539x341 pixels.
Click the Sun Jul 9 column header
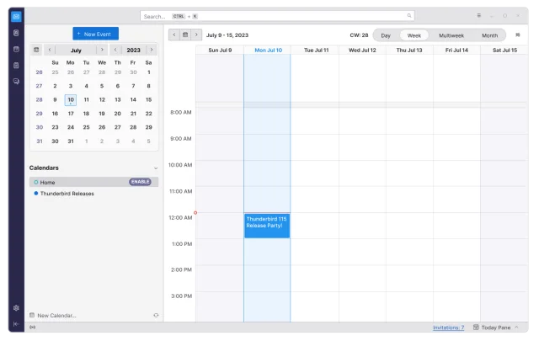pos(220,51)
